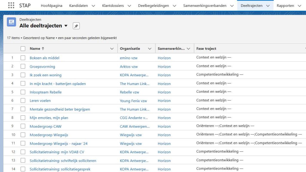Image resolution: width=306 pixels, height=172 pixels.
Task: Expand Rapporten tab dropdown chevron
Action: pos(299,6)
